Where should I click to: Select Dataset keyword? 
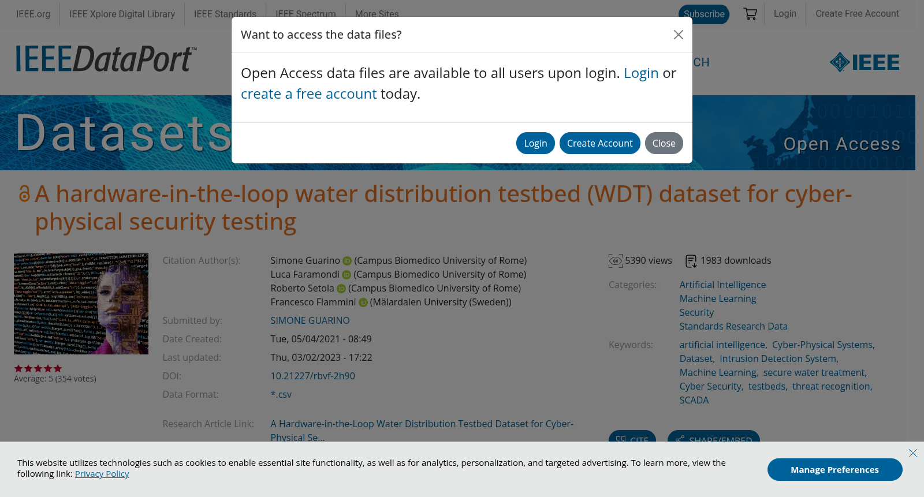pyautogui.click(x=696, y=358)
